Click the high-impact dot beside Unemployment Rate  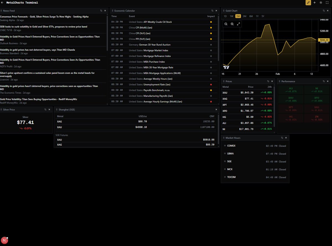[x=211, y=84]
